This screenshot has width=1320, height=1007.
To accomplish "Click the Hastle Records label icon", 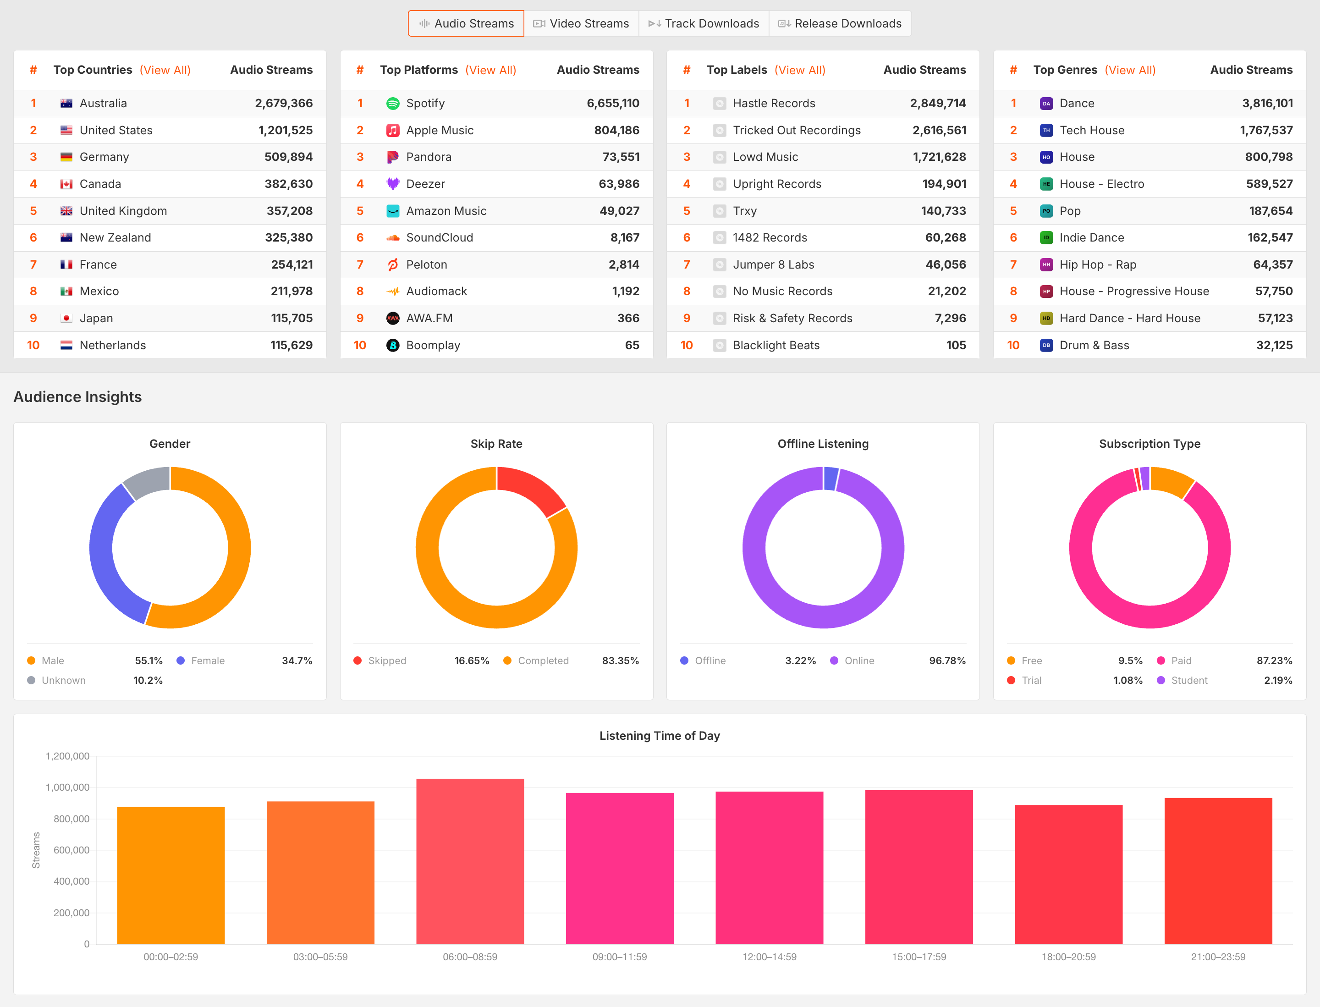I will coord(719,103).
